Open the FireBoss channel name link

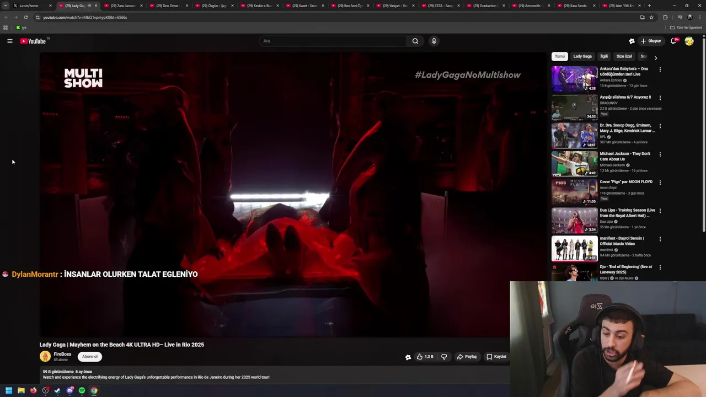tap(62, 354)
